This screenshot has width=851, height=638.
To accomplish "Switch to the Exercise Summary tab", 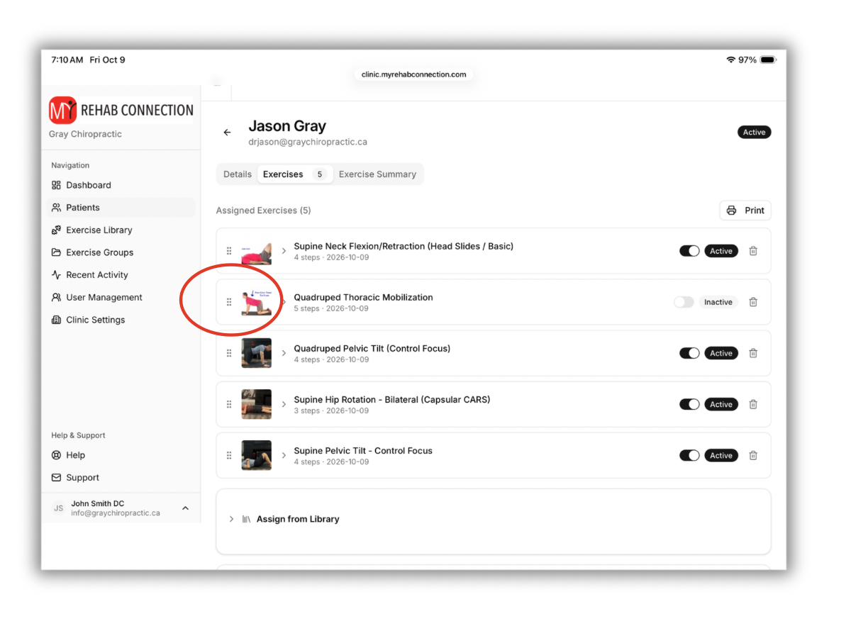I will 377,174.
